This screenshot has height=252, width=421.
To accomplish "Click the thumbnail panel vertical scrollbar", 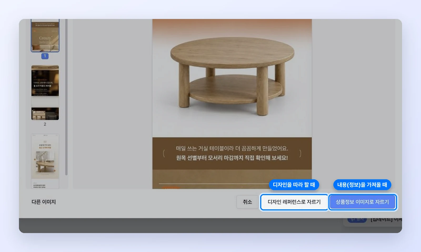I will coord(66,97).
